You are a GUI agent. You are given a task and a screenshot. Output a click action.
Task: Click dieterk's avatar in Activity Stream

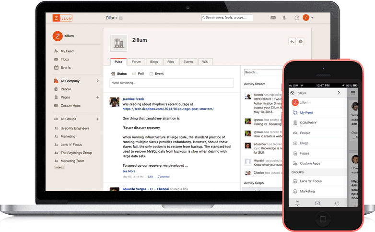click(247, 97)
